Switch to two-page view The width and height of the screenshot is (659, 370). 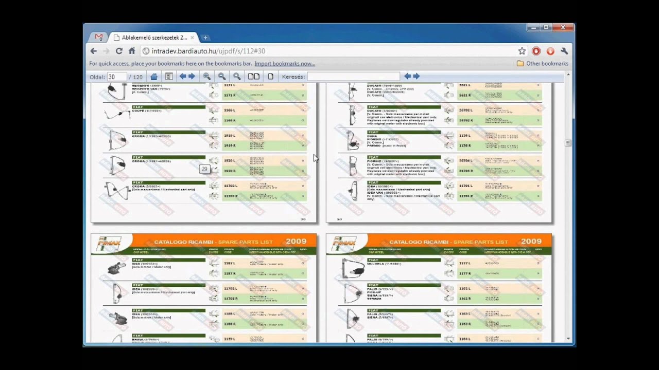[x=254, y=77]
